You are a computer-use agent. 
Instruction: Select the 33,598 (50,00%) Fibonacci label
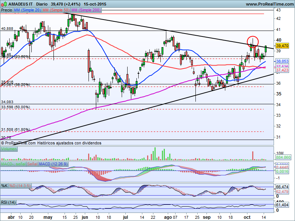pyautogui.click(x=15, y=107)
